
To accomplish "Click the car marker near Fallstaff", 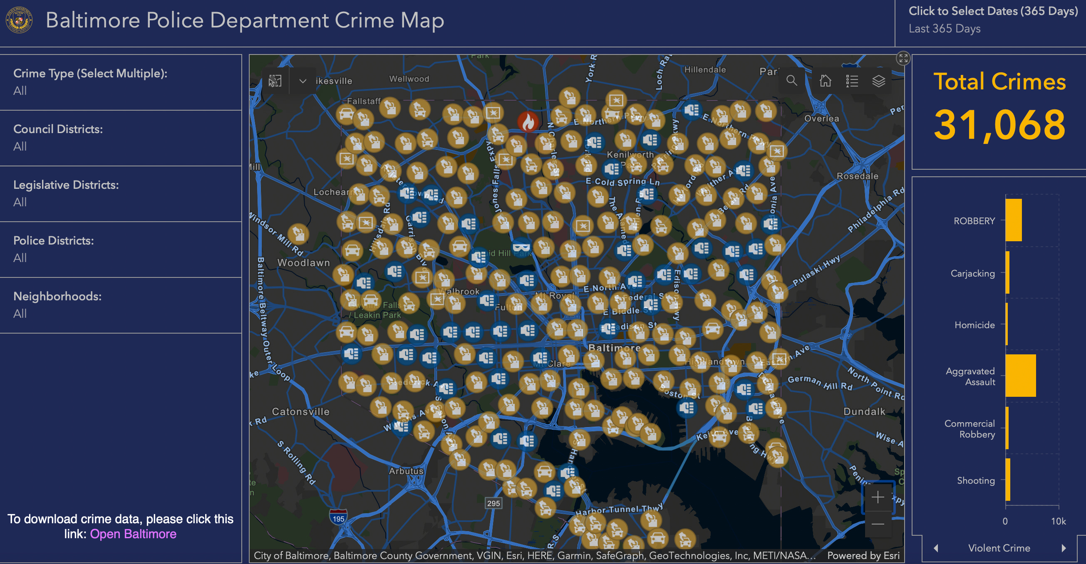I will tap(347, 114).
